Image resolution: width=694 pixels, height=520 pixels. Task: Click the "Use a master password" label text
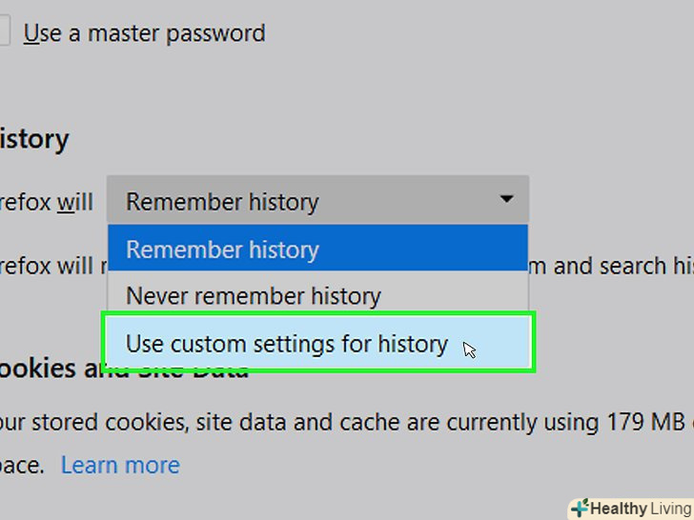tap(144, 33)
